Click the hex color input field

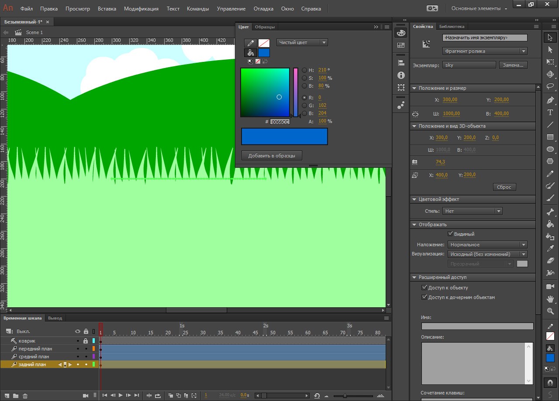pos(279,122)
